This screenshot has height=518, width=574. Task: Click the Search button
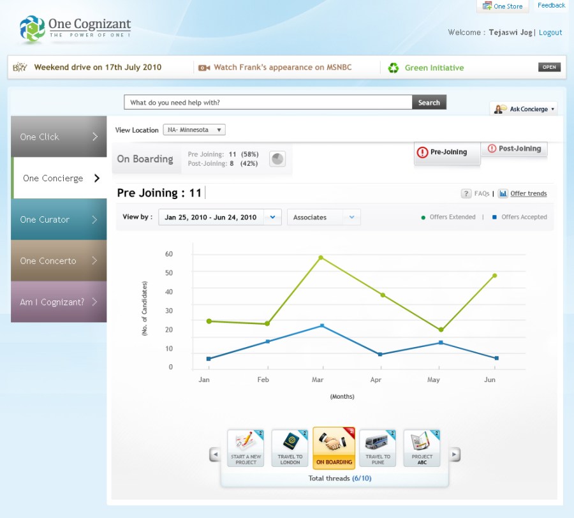(x=429, y=103)
